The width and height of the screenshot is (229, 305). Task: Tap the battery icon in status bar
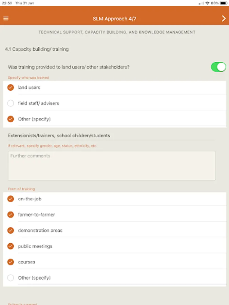click(223, 3)
